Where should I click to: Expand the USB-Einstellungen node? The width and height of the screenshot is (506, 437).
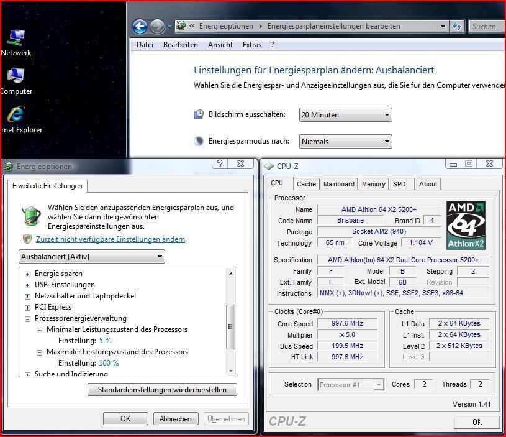(28, 285)
